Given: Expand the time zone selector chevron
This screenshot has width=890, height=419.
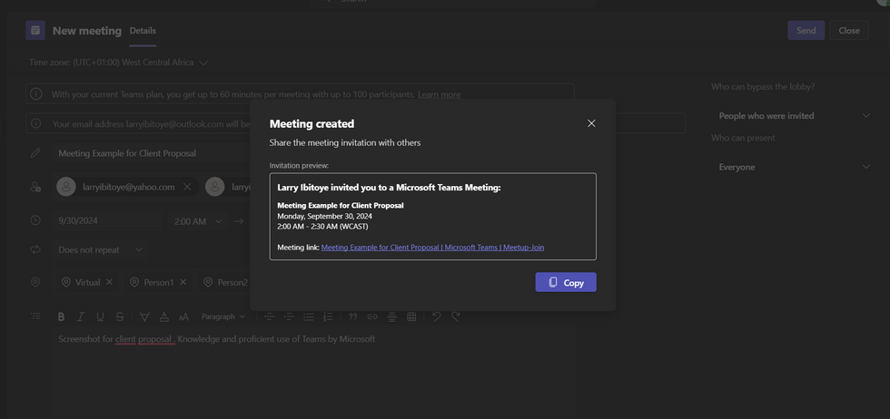Looking at the screenshot, I should coord(203,63).
